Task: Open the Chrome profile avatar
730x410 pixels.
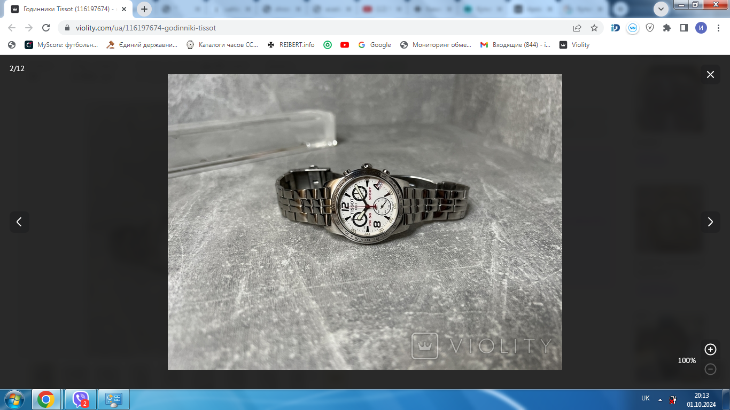Action: pos(701,28)
